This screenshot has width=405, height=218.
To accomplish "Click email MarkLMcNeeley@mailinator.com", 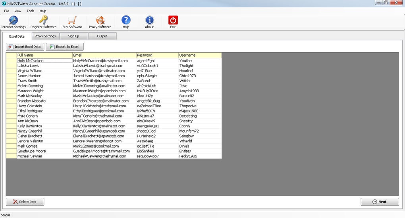I will [x=104, y=96].
